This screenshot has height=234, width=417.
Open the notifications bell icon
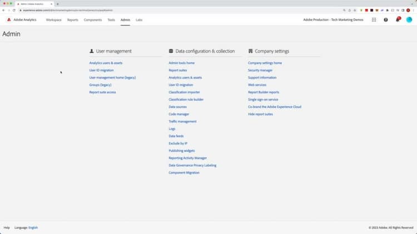(398, 19)
